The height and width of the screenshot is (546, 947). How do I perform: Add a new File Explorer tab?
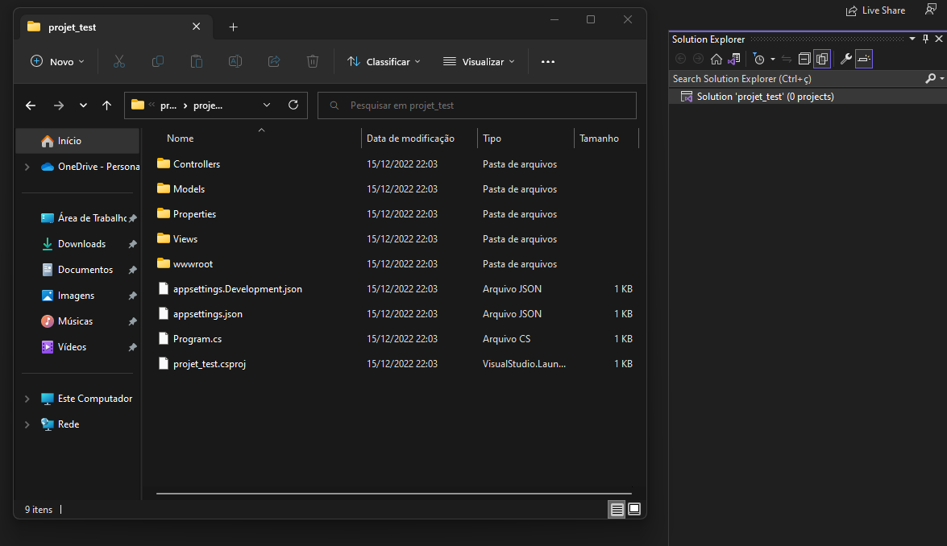pyautogui.click(x=233, y=27)
